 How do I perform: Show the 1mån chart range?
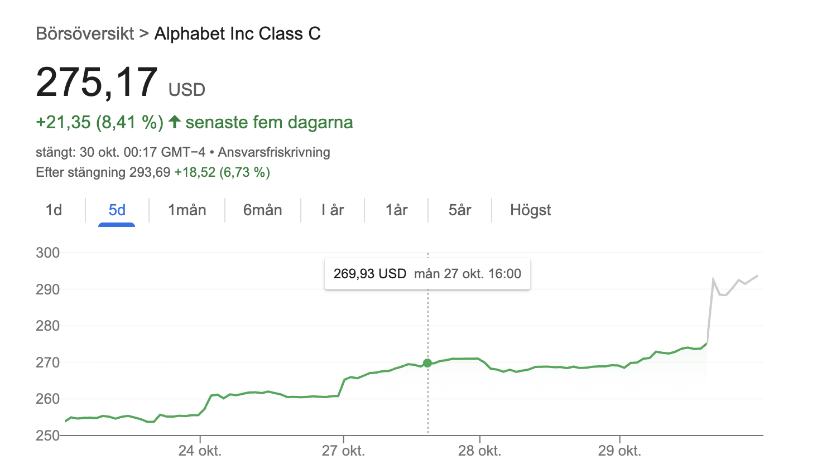[187, 210]
